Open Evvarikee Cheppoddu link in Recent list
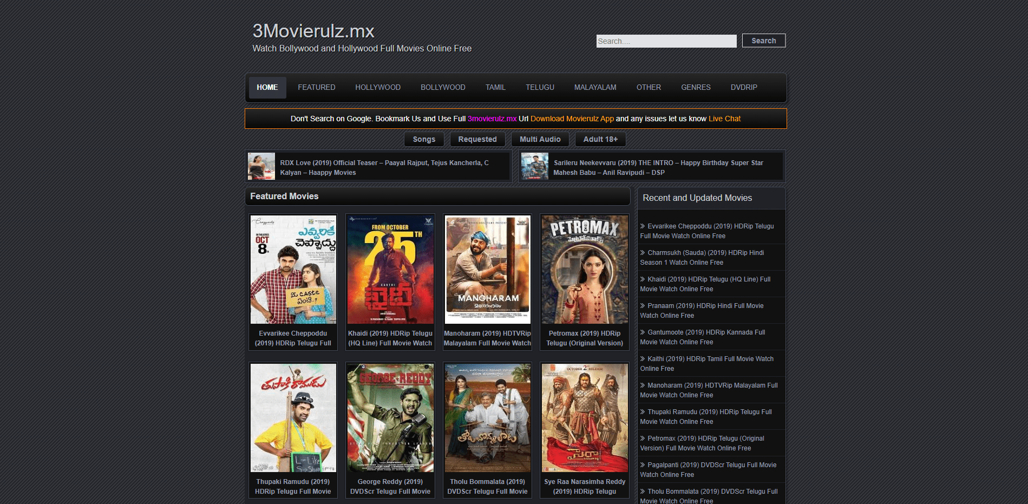This screenshot has width=1028, height=504. [707, 231]
